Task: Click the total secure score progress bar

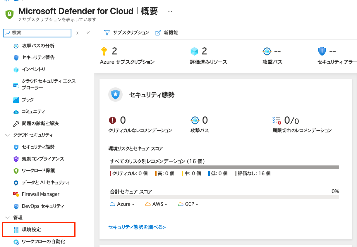Action: pyautogui.click(x=224, y=197)
